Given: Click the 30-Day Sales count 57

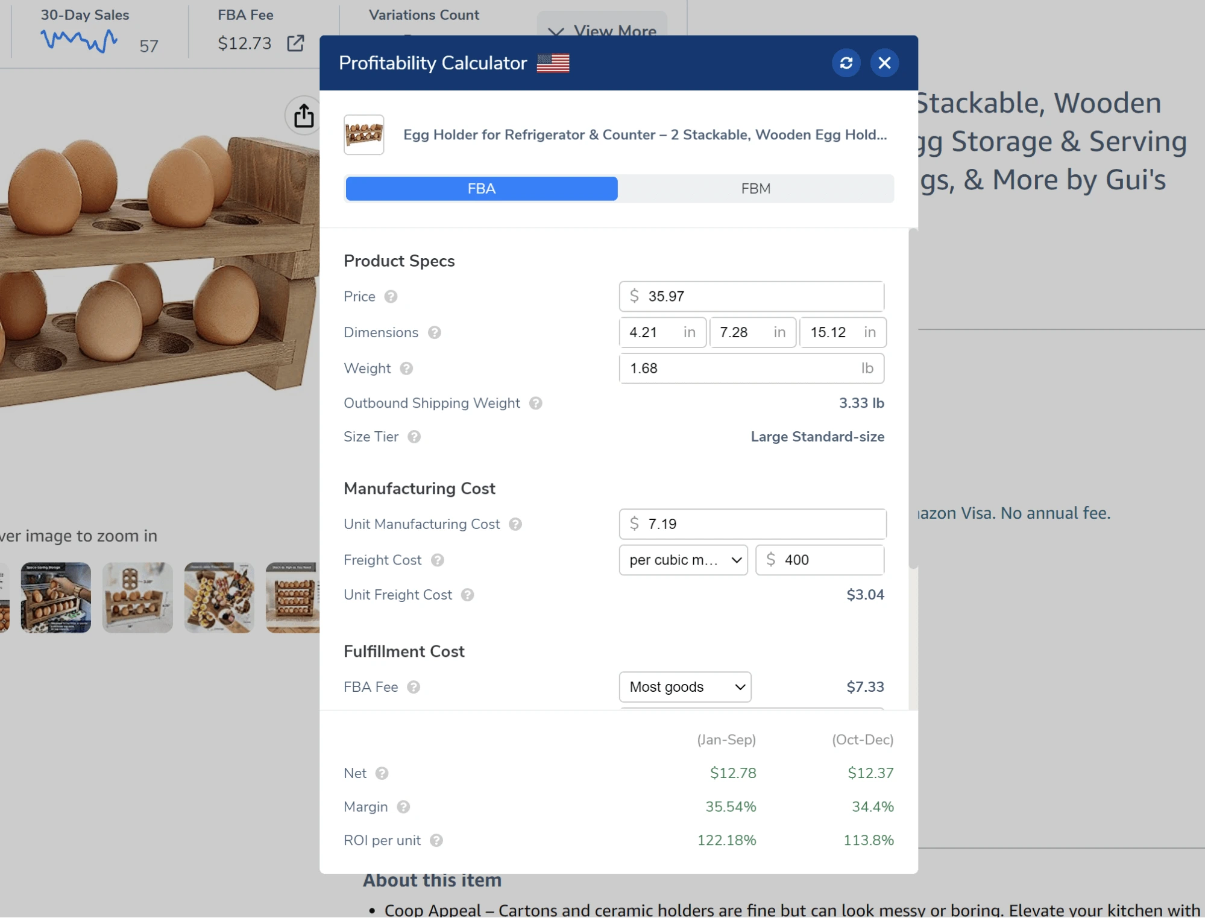Looking at the screenshot, I should coord(148,46).
